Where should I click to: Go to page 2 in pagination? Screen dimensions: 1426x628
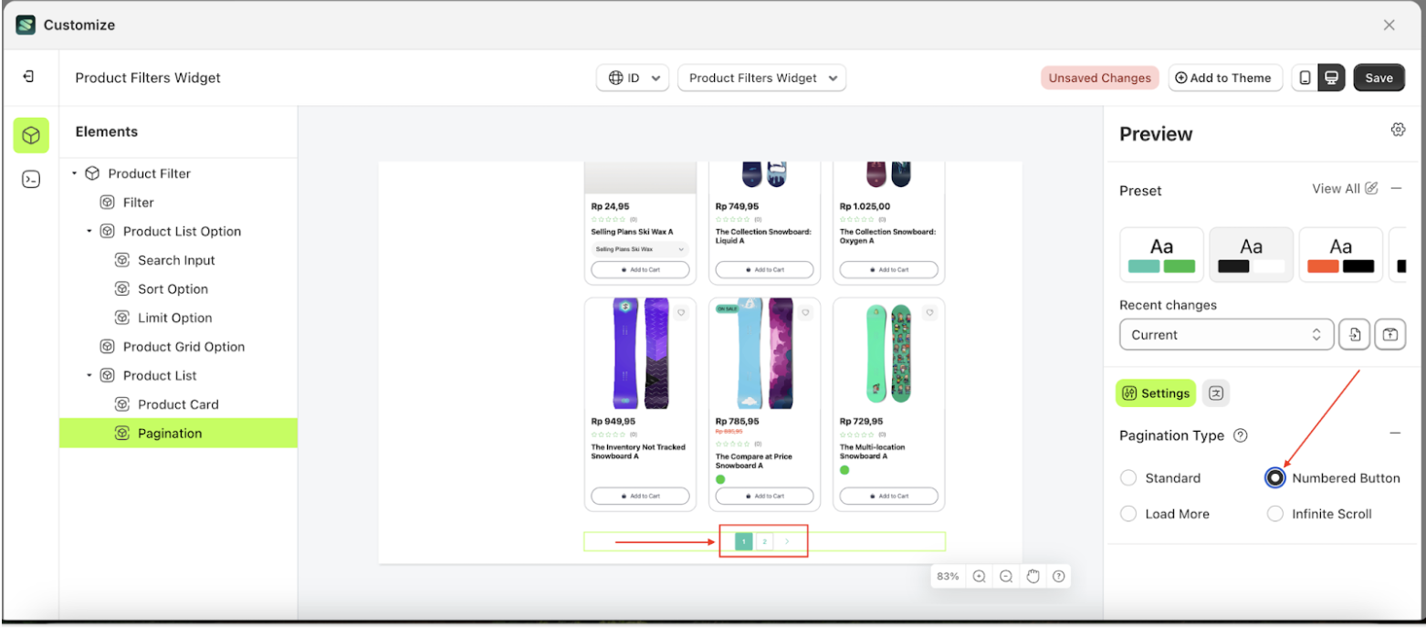765,542
